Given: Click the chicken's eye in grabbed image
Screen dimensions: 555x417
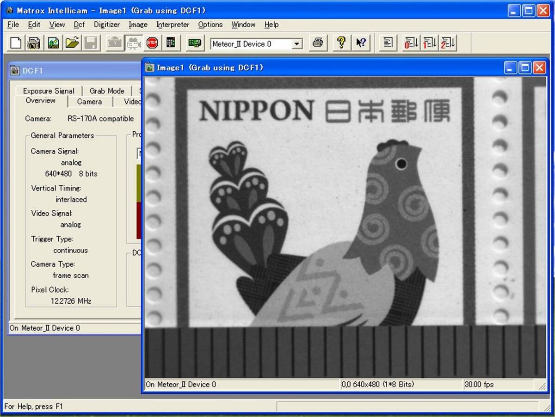Looking at the screenshot, I should click(401, 164).
